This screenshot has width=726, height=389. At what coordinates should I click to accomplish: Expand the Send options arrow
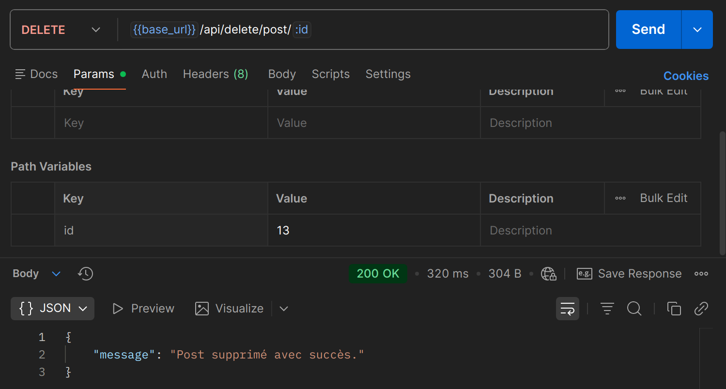[697, 30]
